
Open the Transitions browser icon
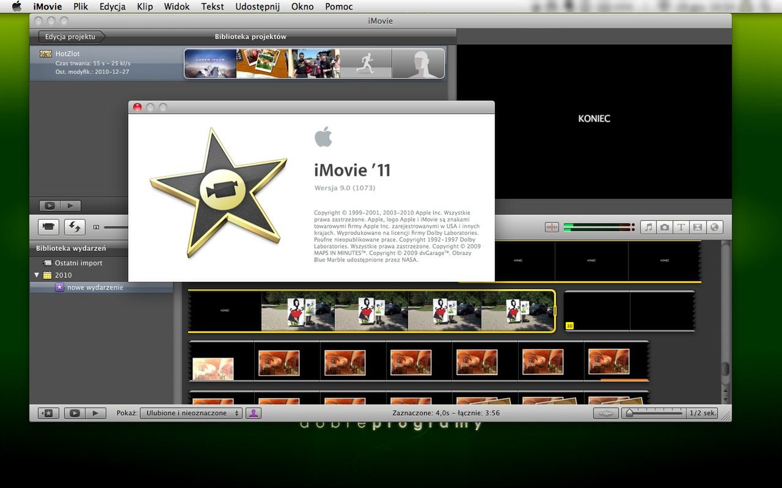point(698,227)
